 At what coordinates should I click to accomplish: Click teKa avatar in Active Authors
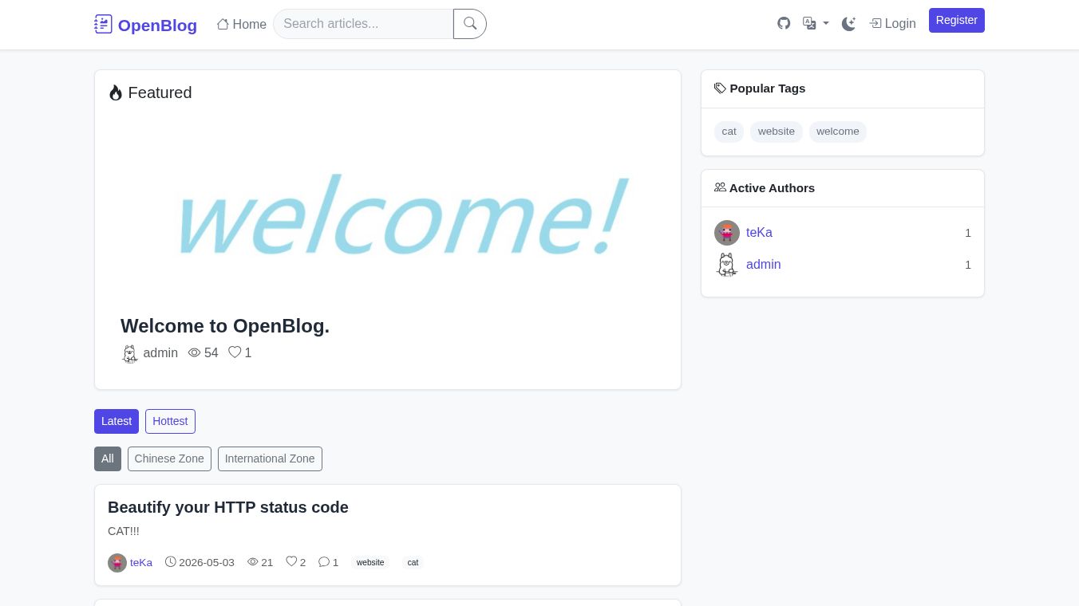tap(727, 233)
